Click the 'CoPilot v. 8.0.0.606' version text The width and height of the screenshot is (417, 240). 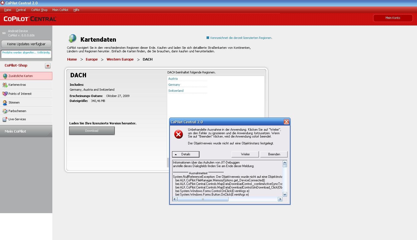(21, 35)
